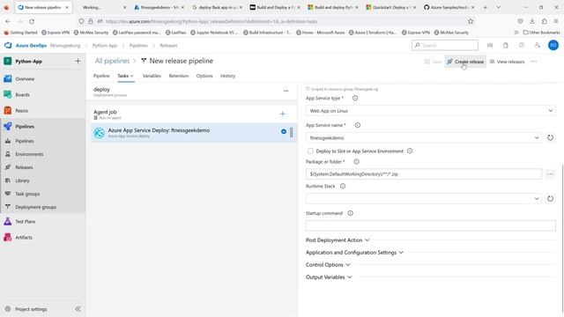Click the Startup command input field
The image size is (564, 317).
[431, 225]
